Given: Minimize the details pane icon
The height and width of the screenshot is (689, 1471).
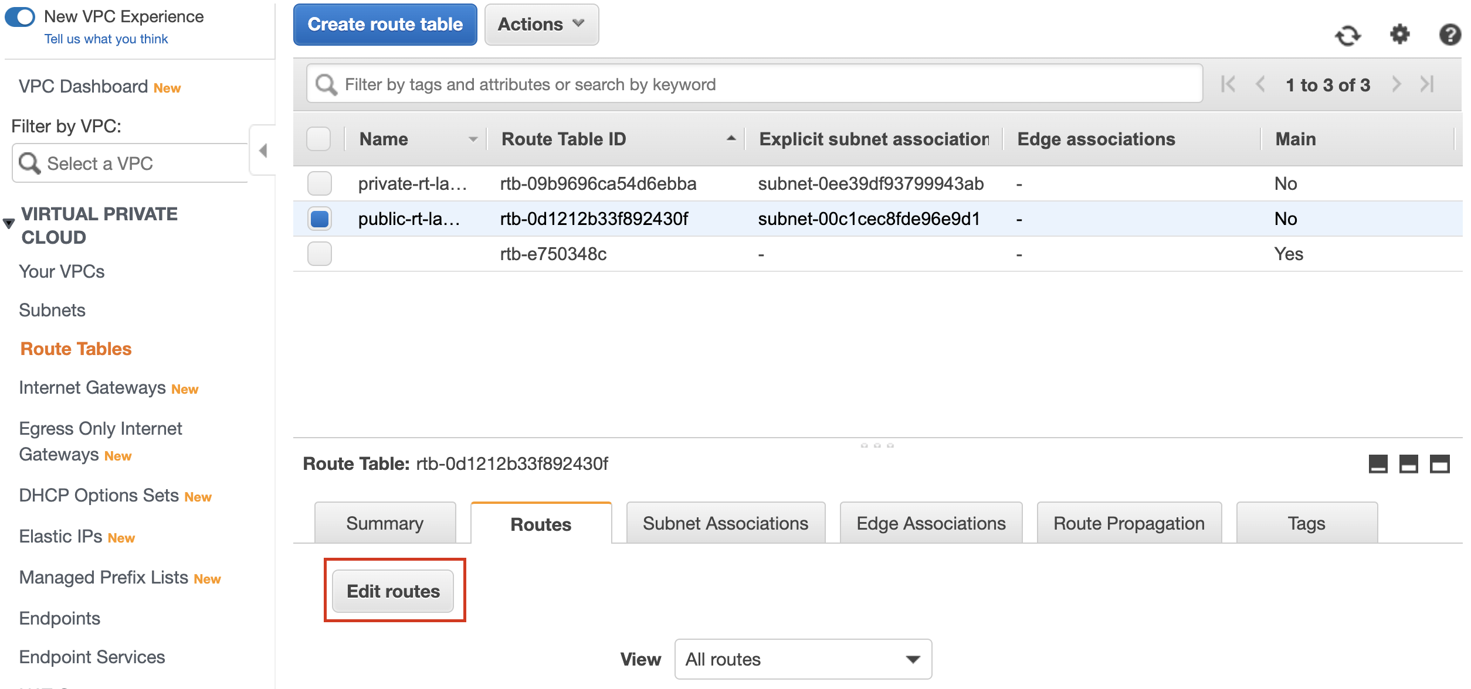Looking at the screenshot, I should [1378, 464].
